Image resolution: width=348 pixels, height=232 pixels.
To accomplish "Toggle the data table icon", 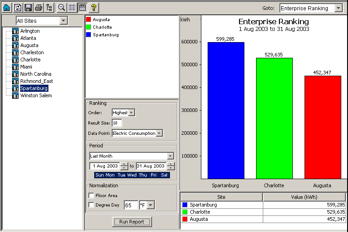I will pyautogui.click(x=82, y=8).
